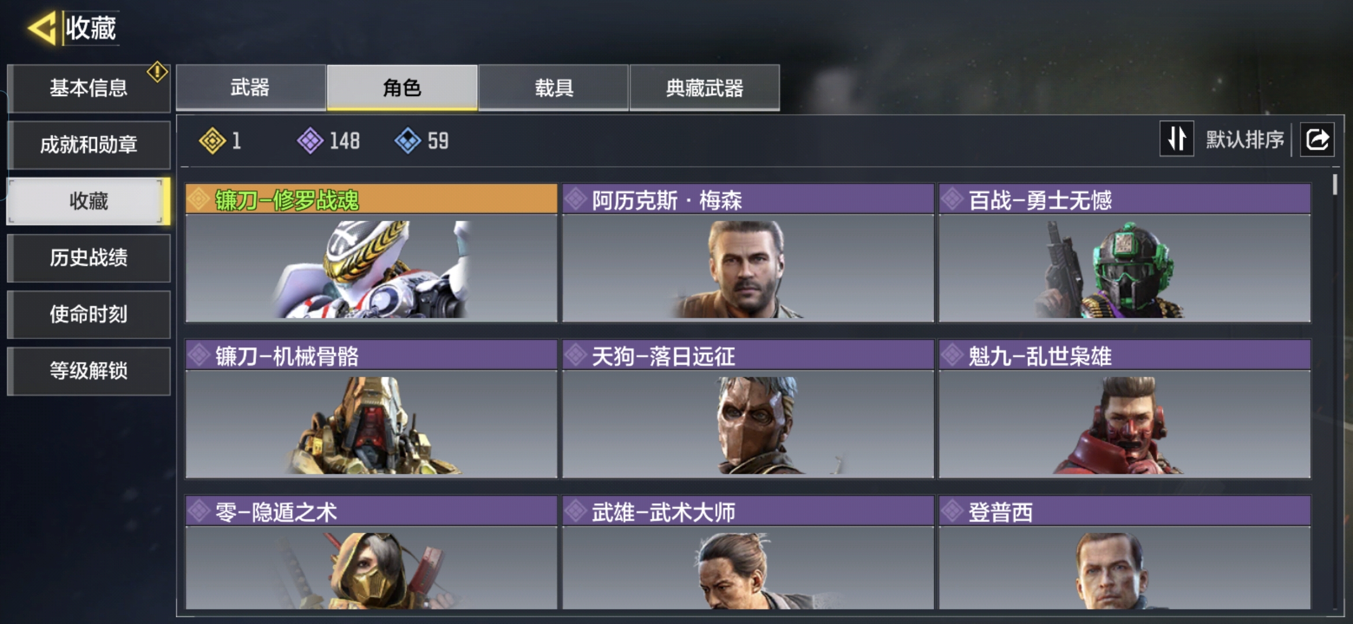Open the 默认排序 sorting dropdown
This screenshot has height=624, width=1353.
(x=1245, y=139)
